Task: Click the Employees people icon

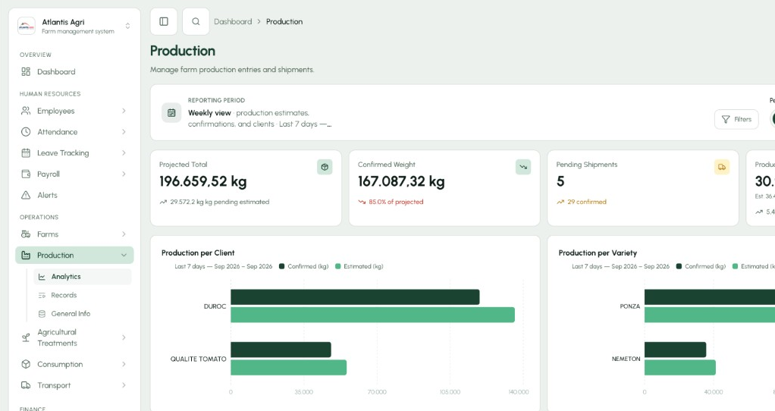Action: [26, 111]
